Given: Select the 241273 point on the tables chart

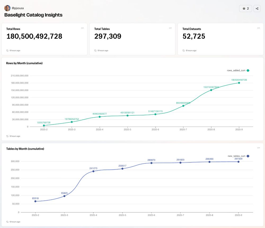Looking at the screenshot, I should click(x=93, y=171).
